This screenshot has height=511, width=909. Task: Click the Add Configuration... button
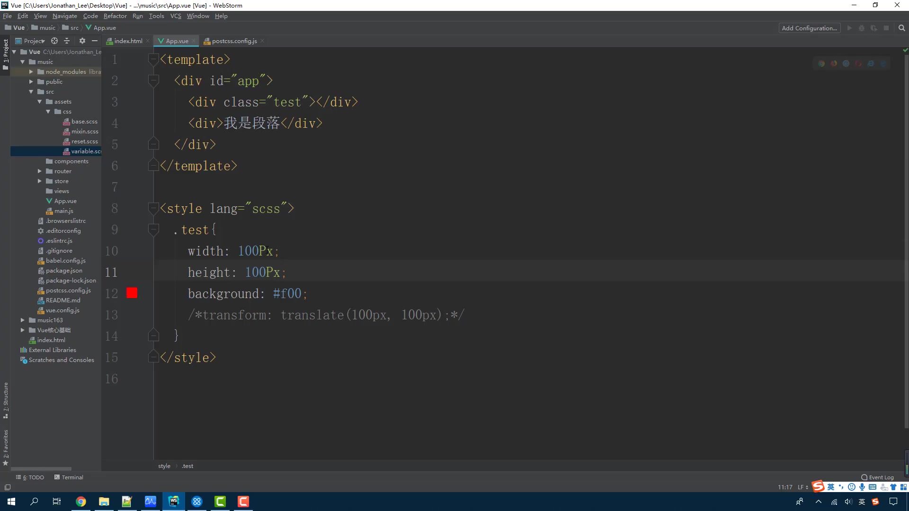coord(809,28)
